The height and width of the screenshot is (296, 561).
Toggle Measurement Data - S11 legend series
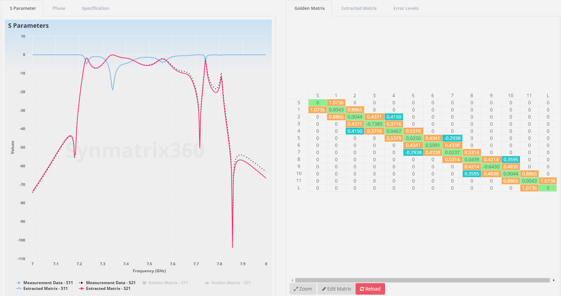44,283
